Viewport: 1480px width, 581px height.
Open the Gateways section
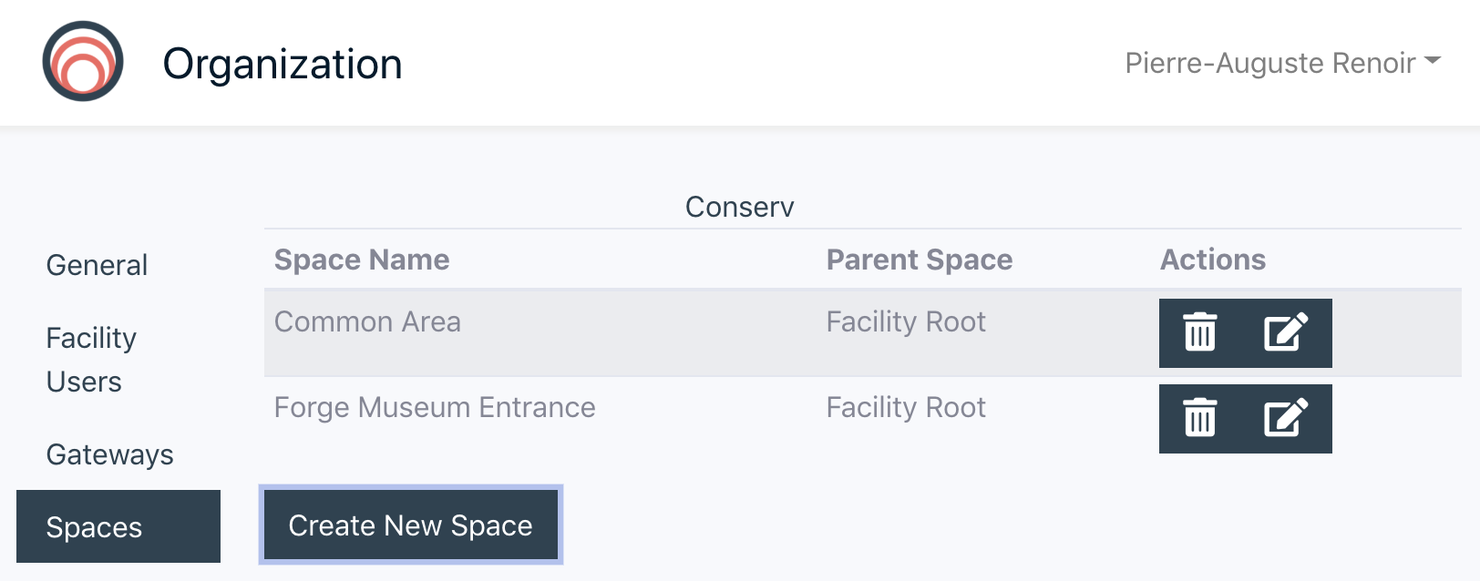pyautogui.click(x=109, y=454)
